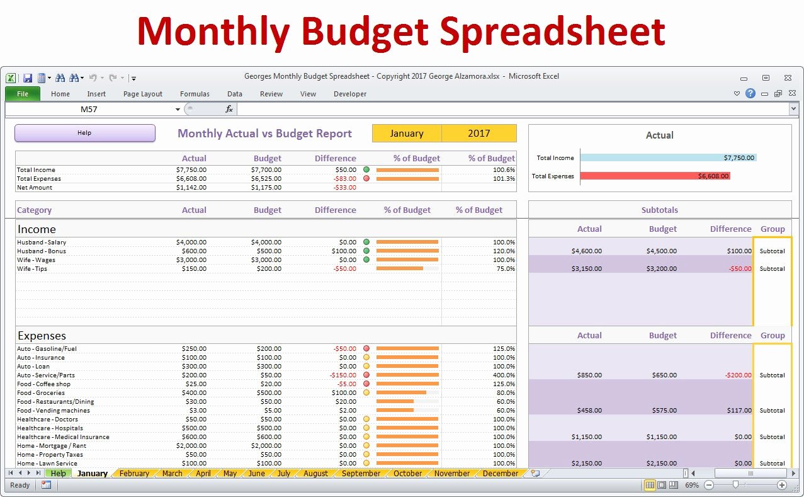Go to previous sheet tab arrow
This screenshot has width=804, height=497.
pos(20,473)
